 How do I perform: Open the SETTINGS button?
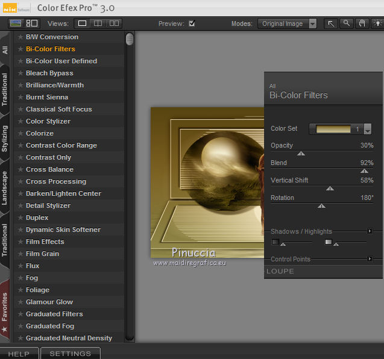pyautogui.click(x=70, y=354)
